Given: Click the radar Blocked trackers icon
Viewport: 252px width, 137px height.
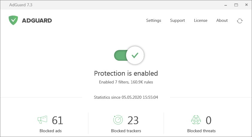Looking at the screenshot, I should point(118,120).
